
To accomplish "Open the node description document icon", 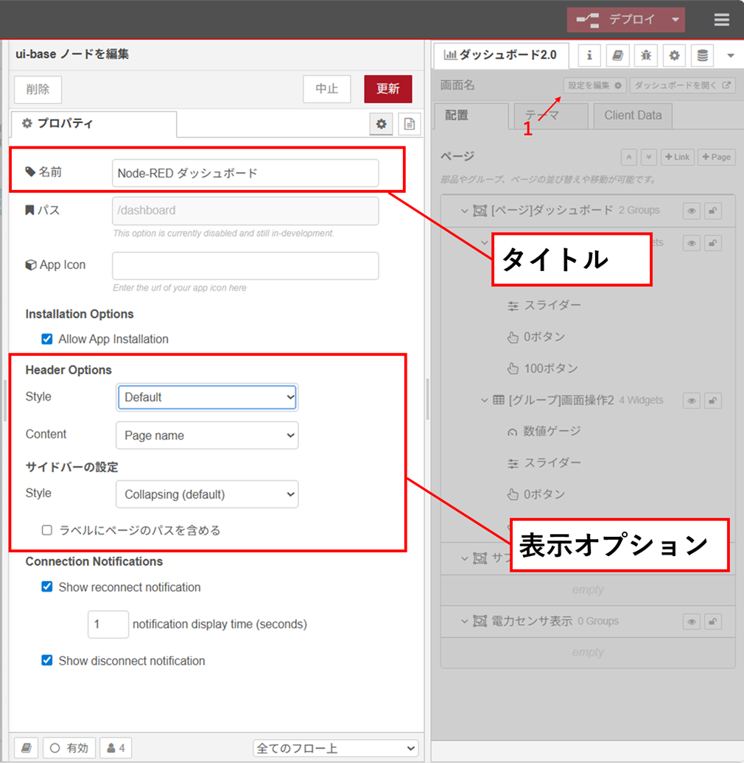I will coord(410,124).
